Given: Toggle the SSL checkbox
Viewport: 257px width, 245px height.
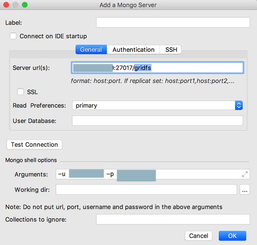Looking at the screenshot, I should (x=20, y=92).
